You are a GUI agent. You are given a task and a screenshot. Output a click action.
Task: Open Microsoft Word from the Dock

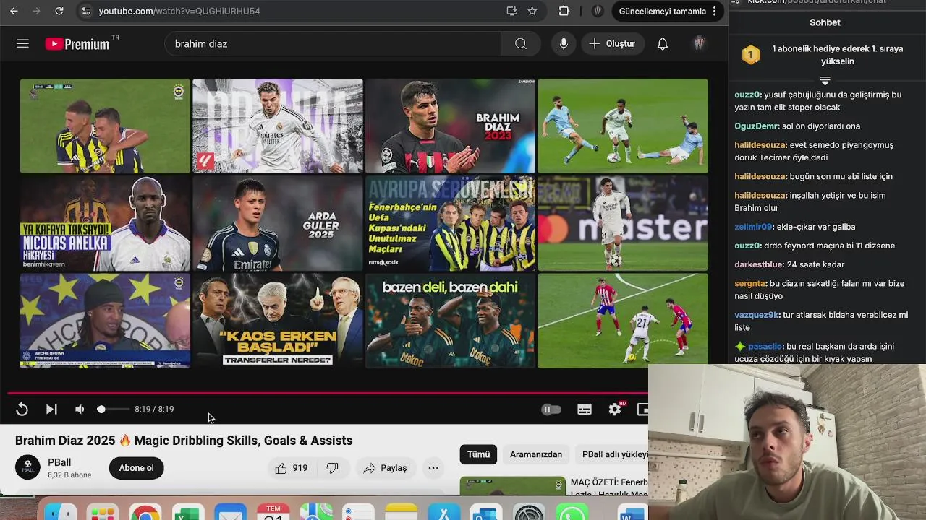(x=631, y=513)
